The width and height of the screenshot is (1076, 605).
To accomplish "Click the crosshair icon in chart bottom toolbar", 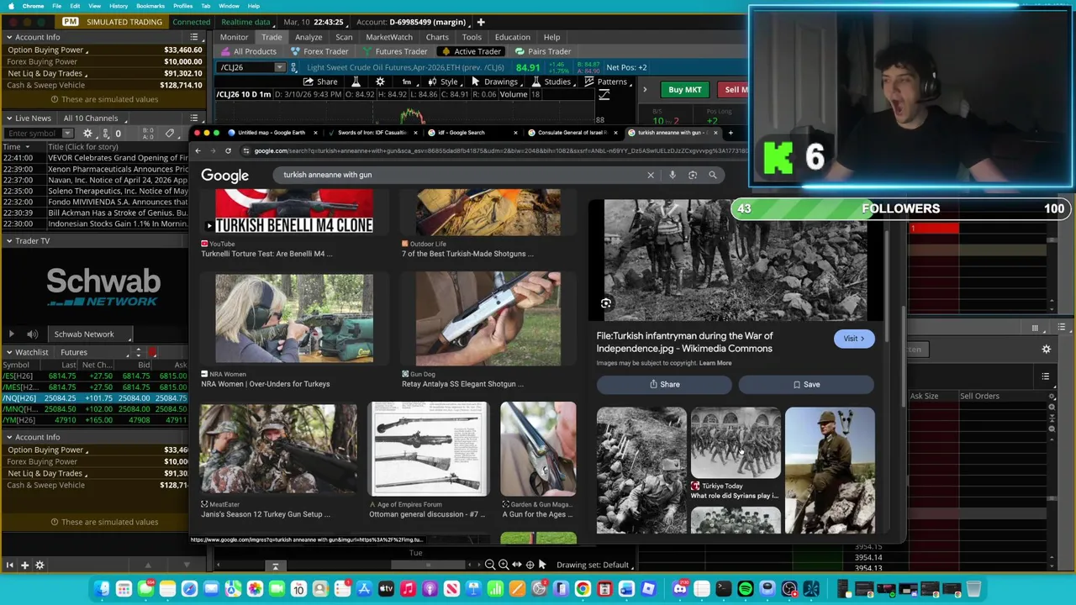I will [530, 565].
